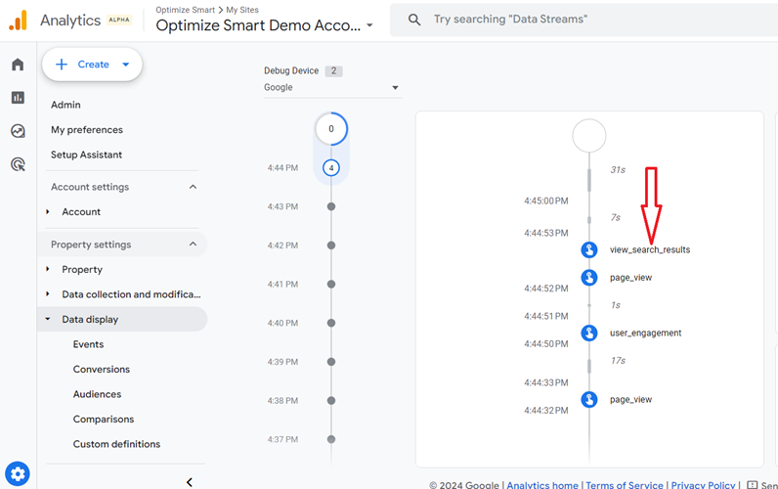Click the user_engagement event icon
Viewport: 778px width, 489px height.
[589, 333]
